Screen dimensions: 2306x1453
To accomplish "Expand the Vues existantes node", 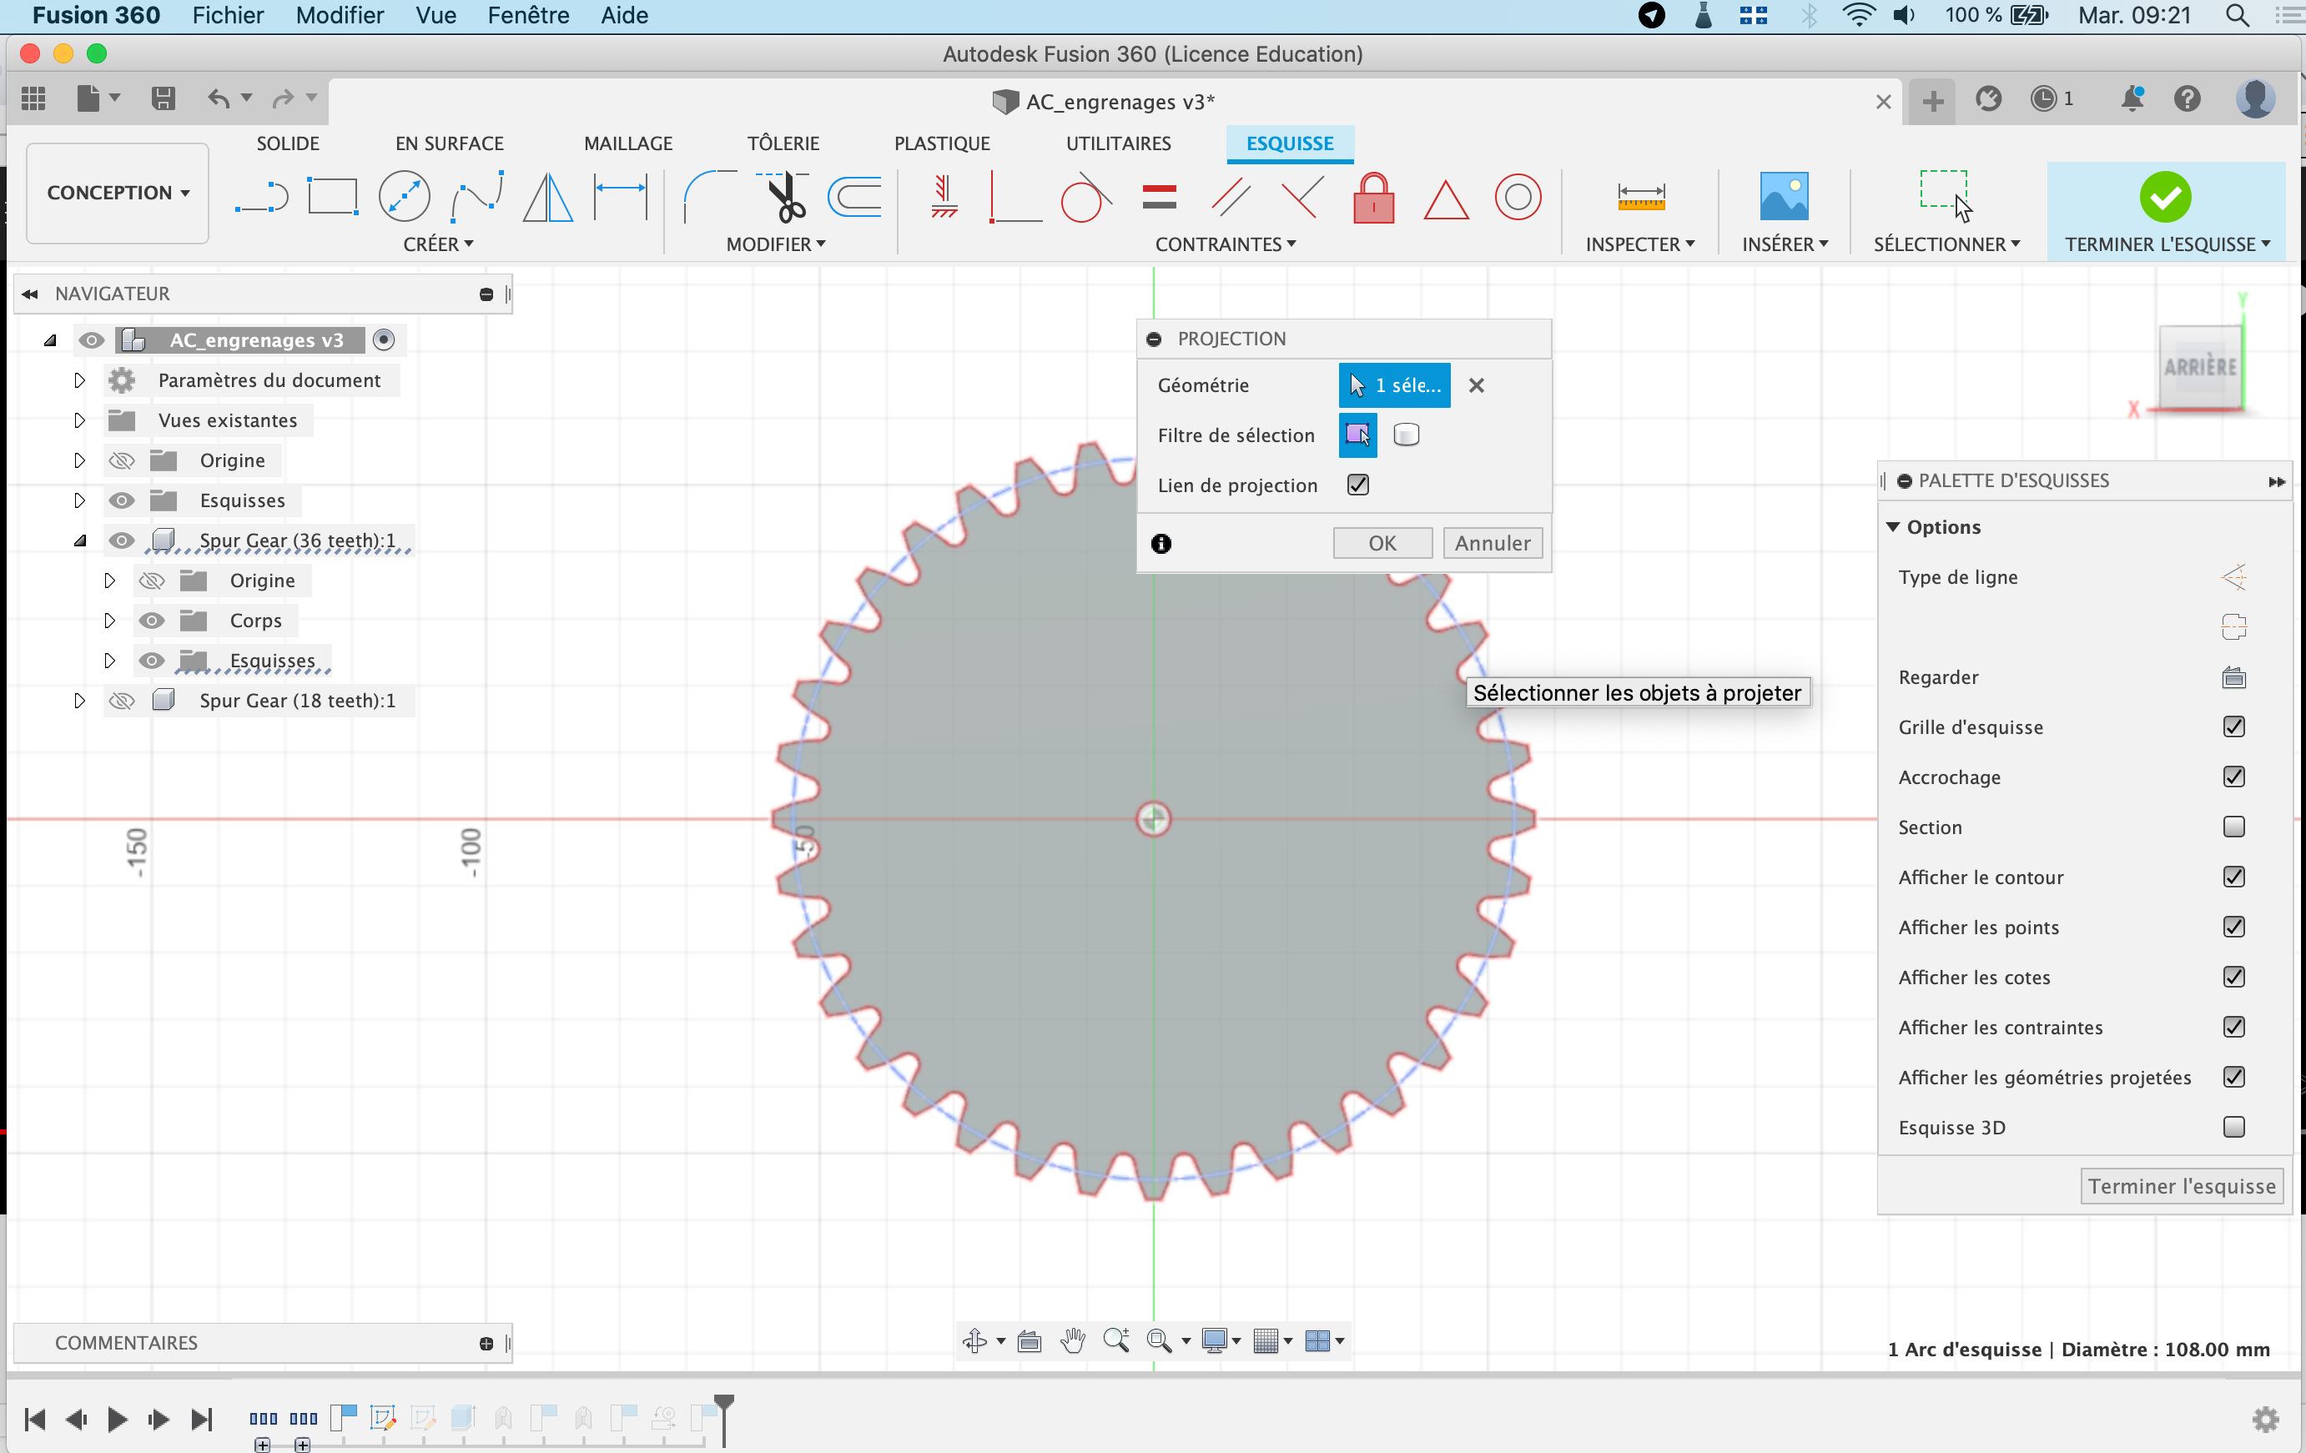I will click(x=79, y=420).
